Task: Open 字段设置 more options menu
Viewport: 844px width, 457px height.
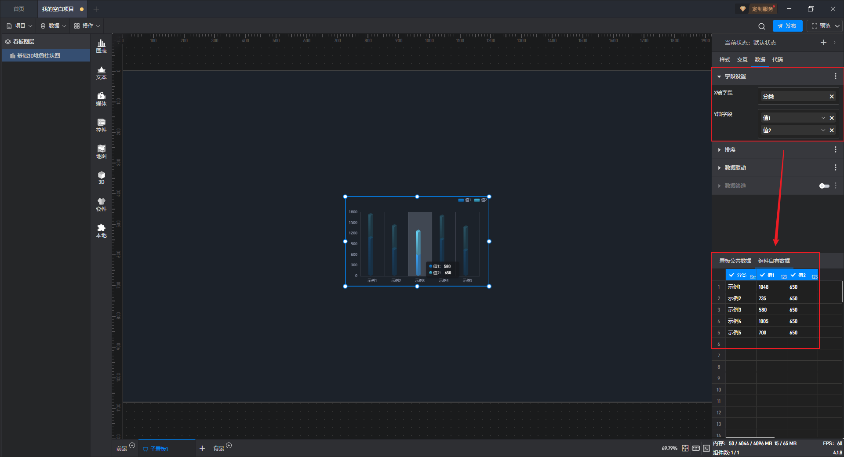Action: 835,76
